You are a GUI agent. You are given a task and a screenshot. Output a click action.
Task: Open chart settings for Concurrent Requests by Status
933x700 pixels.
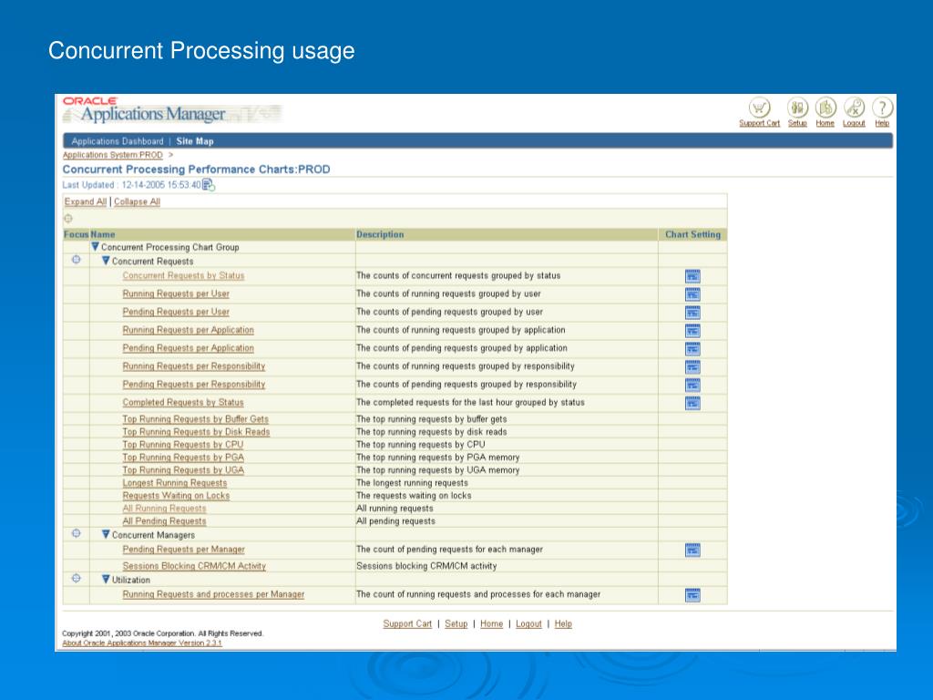coord(692,276)
